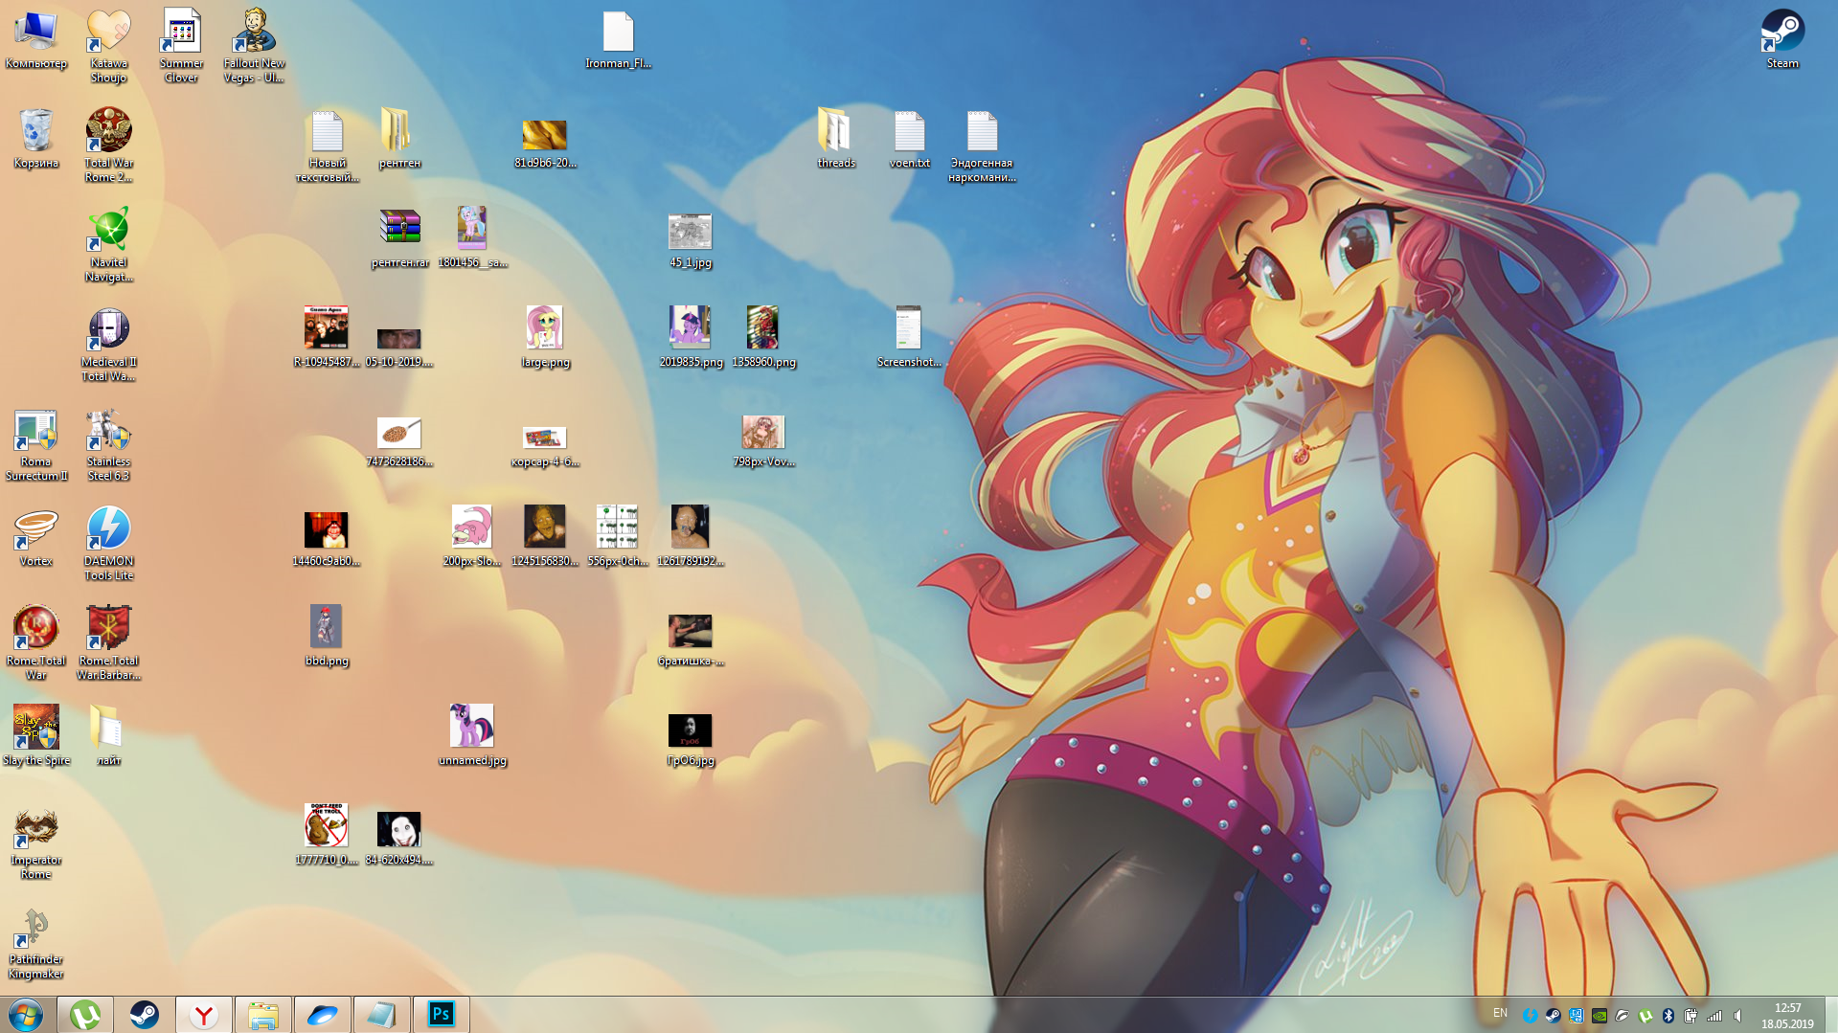Launch Slay the Spire shortcut

35,736
